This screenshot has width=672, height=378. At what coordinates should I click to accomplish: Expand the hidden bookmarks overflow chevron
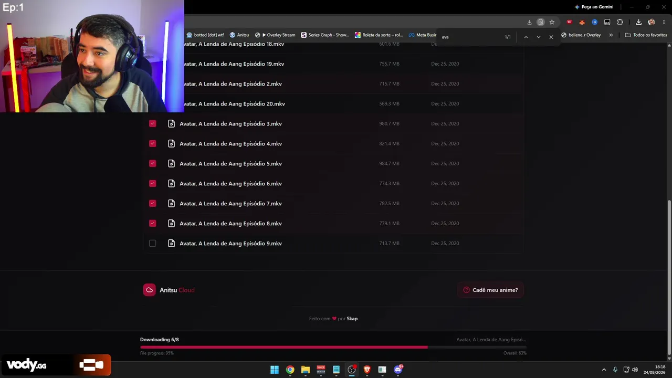(611, 35)
